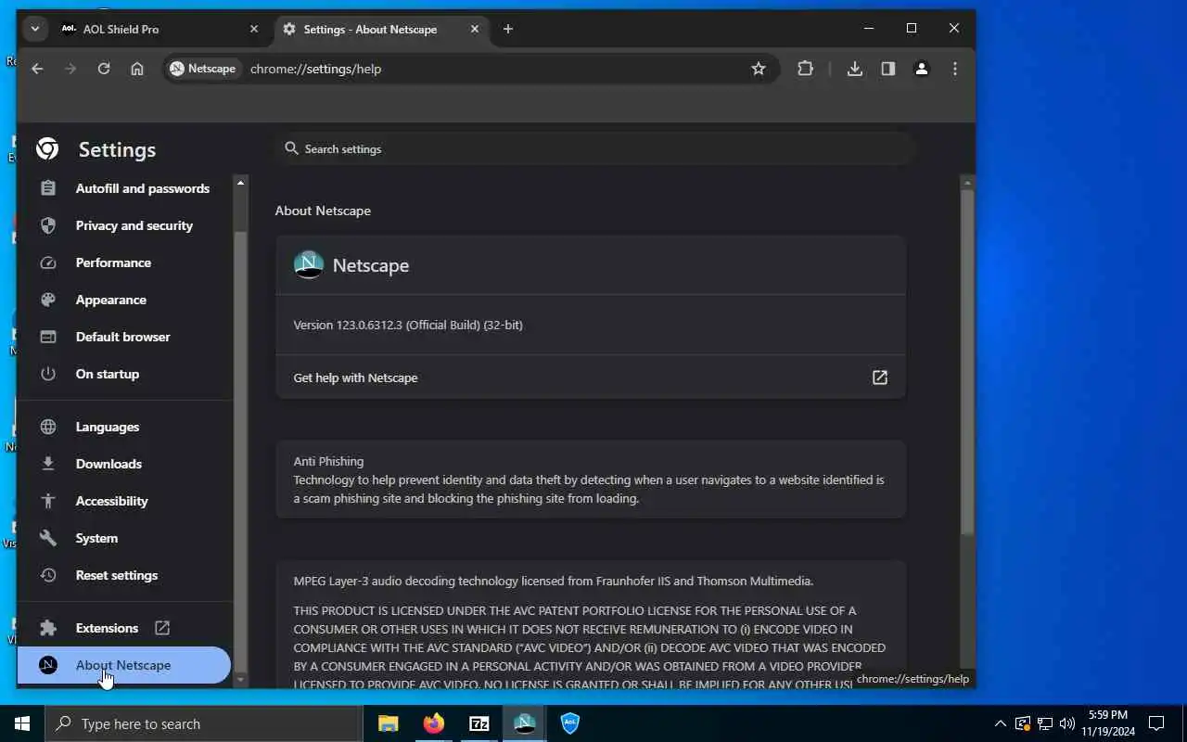Open File Explorer from the taskbar
The image size is (1187, 742).
click(388, 723)
